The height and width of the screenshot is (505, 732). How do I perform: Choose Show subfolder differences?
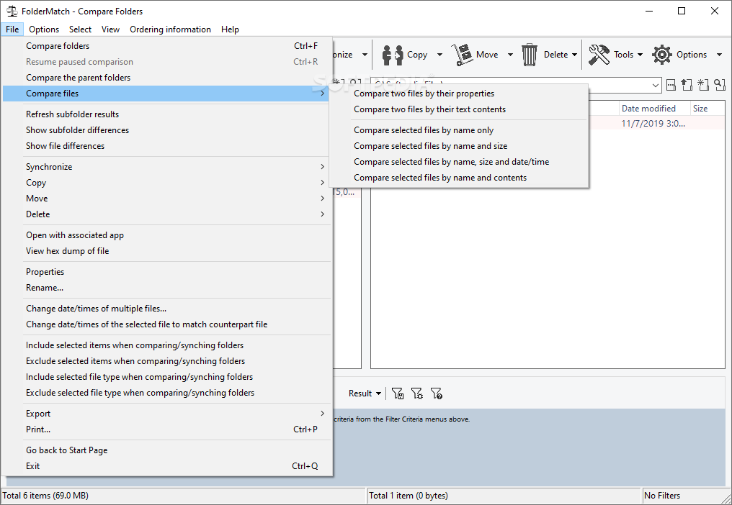point(166,130)
